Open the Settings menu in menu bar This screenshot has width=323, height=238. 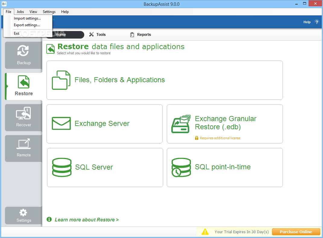click(x=49, y=12)
